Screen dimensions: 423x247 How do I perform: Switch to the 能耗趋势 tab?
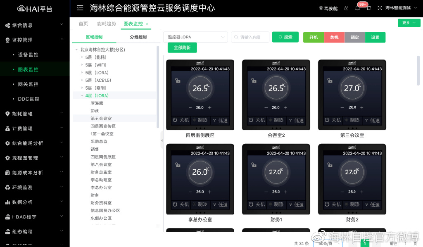click(107, 24)
